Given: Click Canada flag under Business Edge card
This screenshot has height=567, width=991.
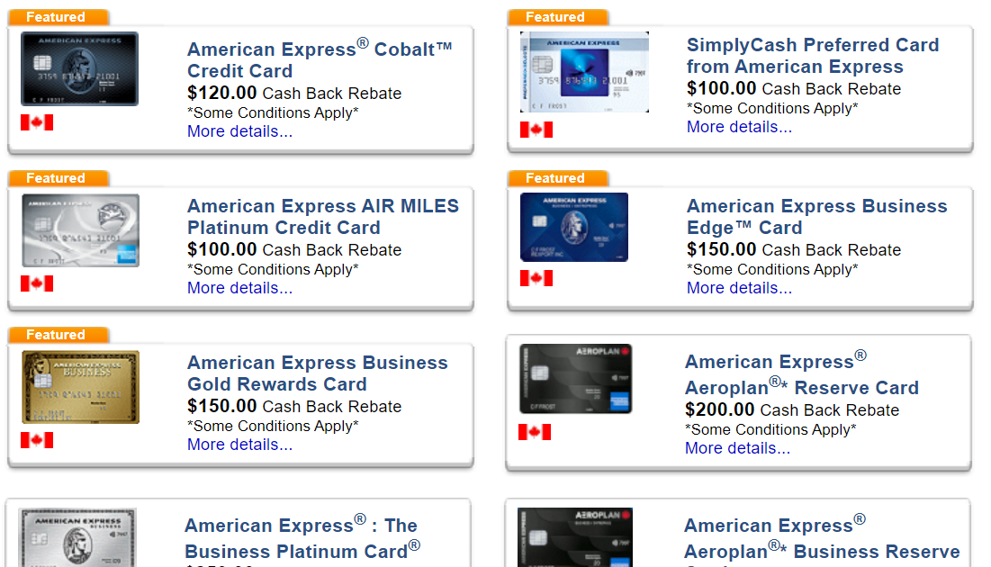Looking at the screenshot, I should (536, 278).
